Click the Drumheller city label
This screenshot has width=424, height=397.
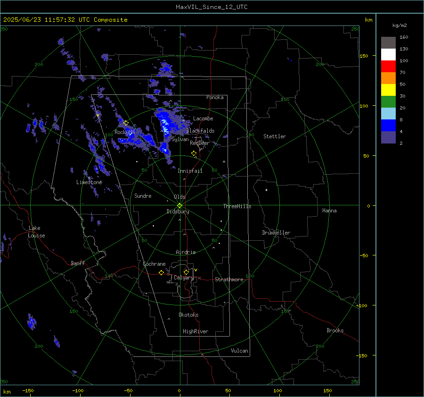(276, 233)
